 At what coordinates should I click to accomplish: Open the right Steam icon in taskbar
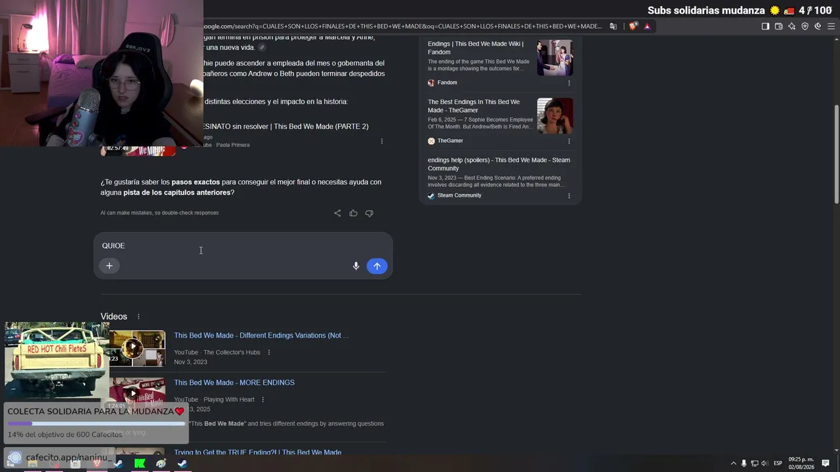coord(182,463)
